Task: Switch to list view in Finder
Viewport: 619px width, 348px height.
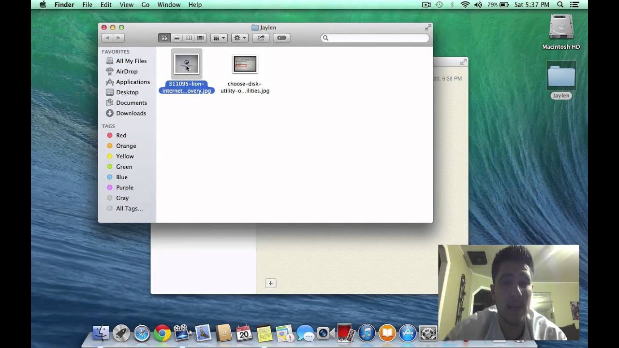Action: pos(177,38)
